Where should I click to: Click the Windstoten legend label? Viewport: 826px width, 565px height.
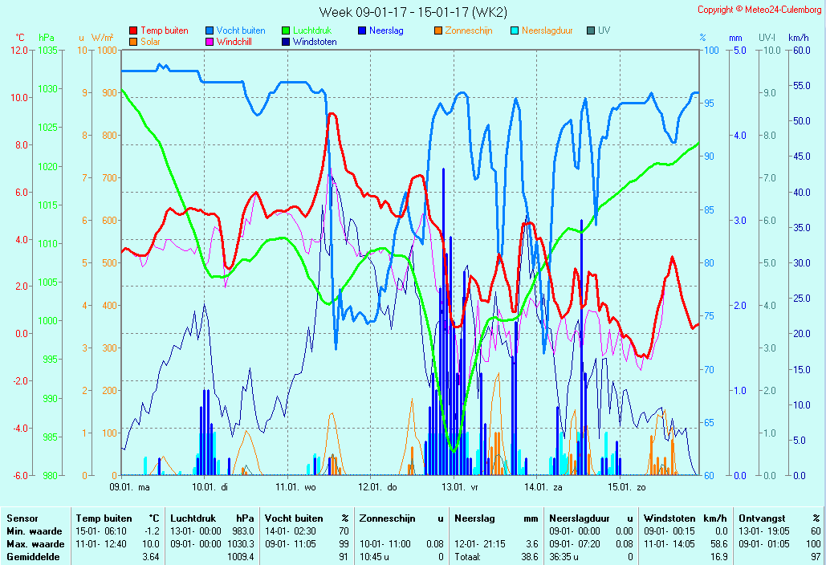coord(315,42)
